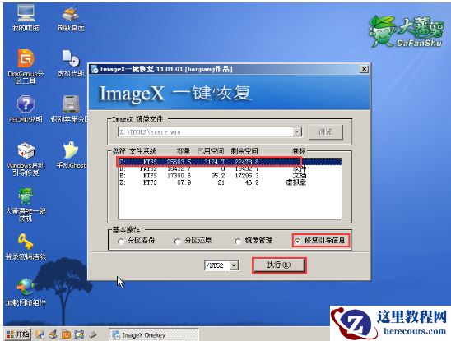Select the C: NTFS partition row
The width and height of the screenshot is (451, 341).
click(230, 162)
